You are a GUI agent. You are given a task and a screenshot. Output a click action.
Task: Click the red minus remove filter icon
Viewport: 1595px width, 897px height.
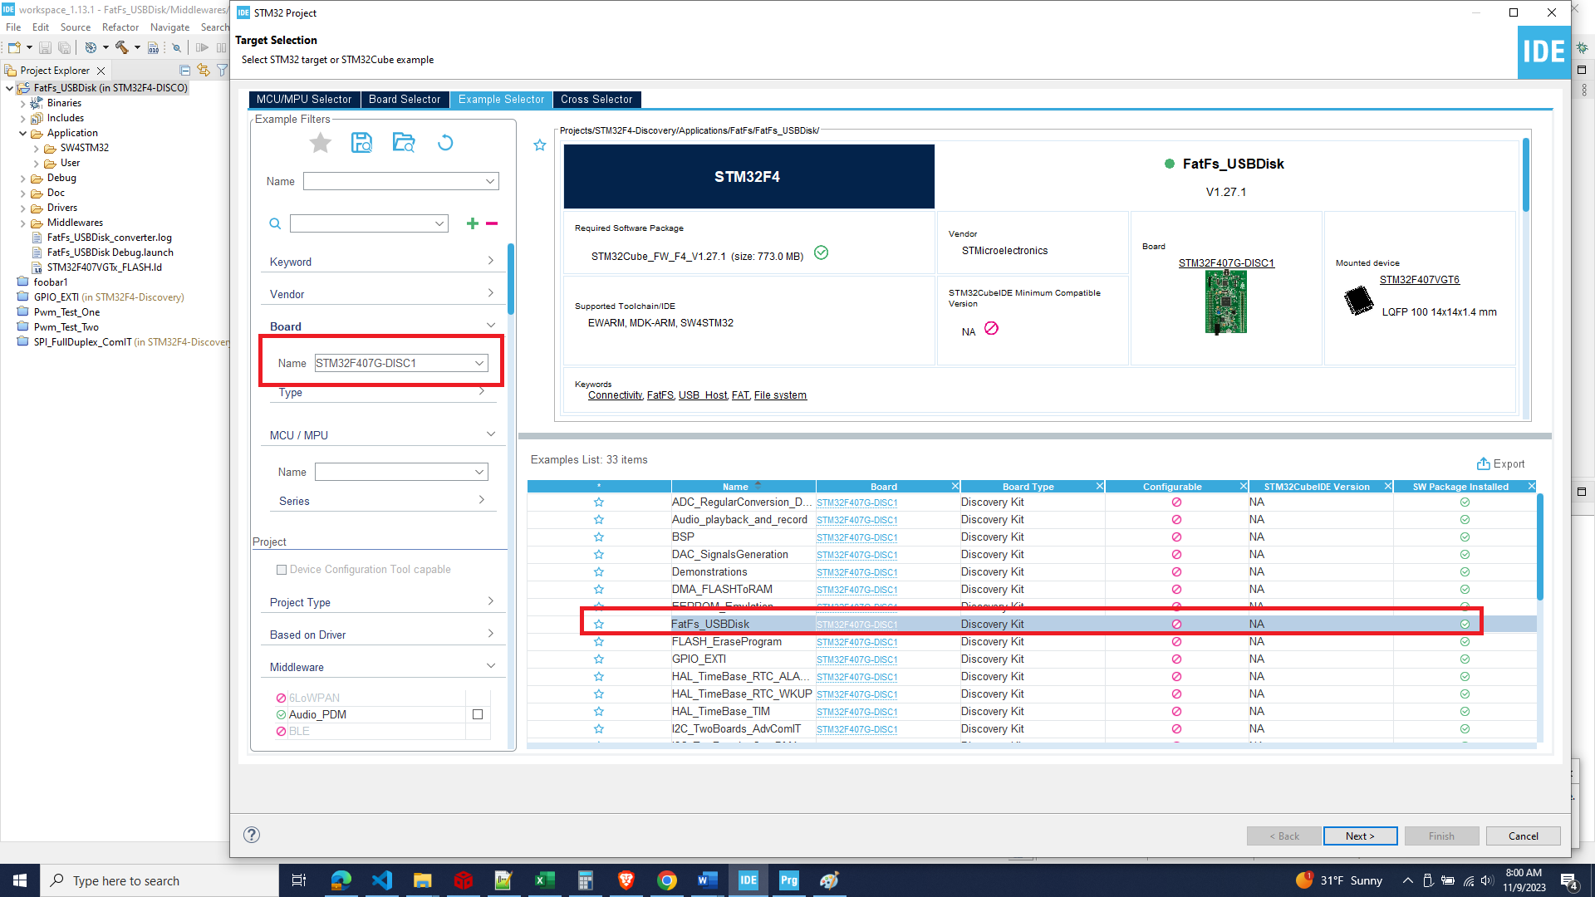click(492, 223)
